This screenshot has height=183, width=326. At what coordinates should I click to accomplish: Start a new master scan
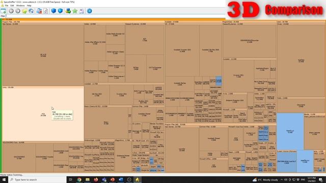point(39,11)
